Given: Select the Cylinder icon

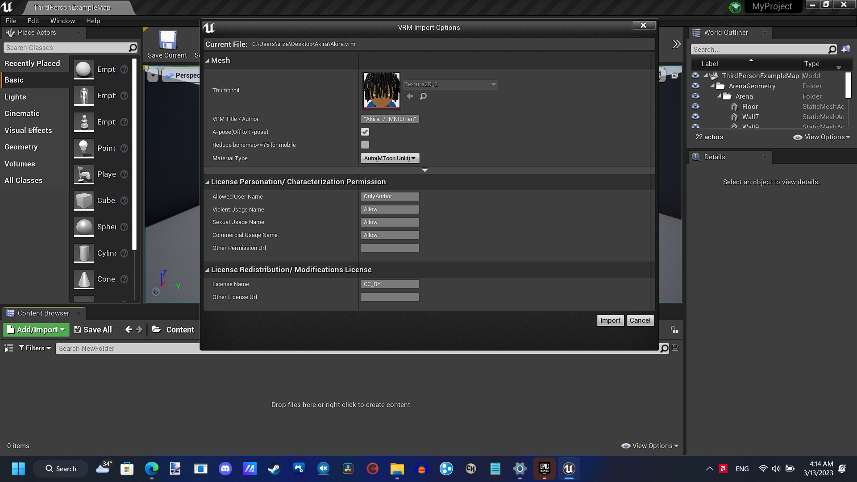Looking at the screenshot, I should pos(83,253).
